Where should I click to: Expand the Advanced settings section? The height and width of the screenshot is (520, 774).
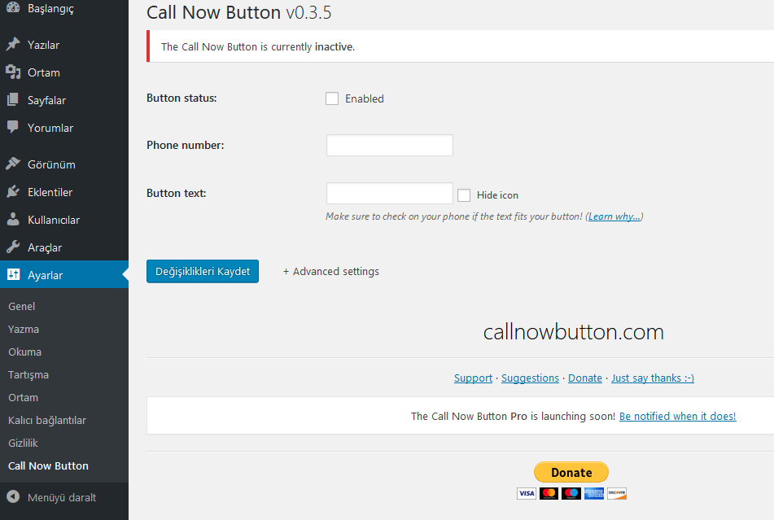click(330, 271)
